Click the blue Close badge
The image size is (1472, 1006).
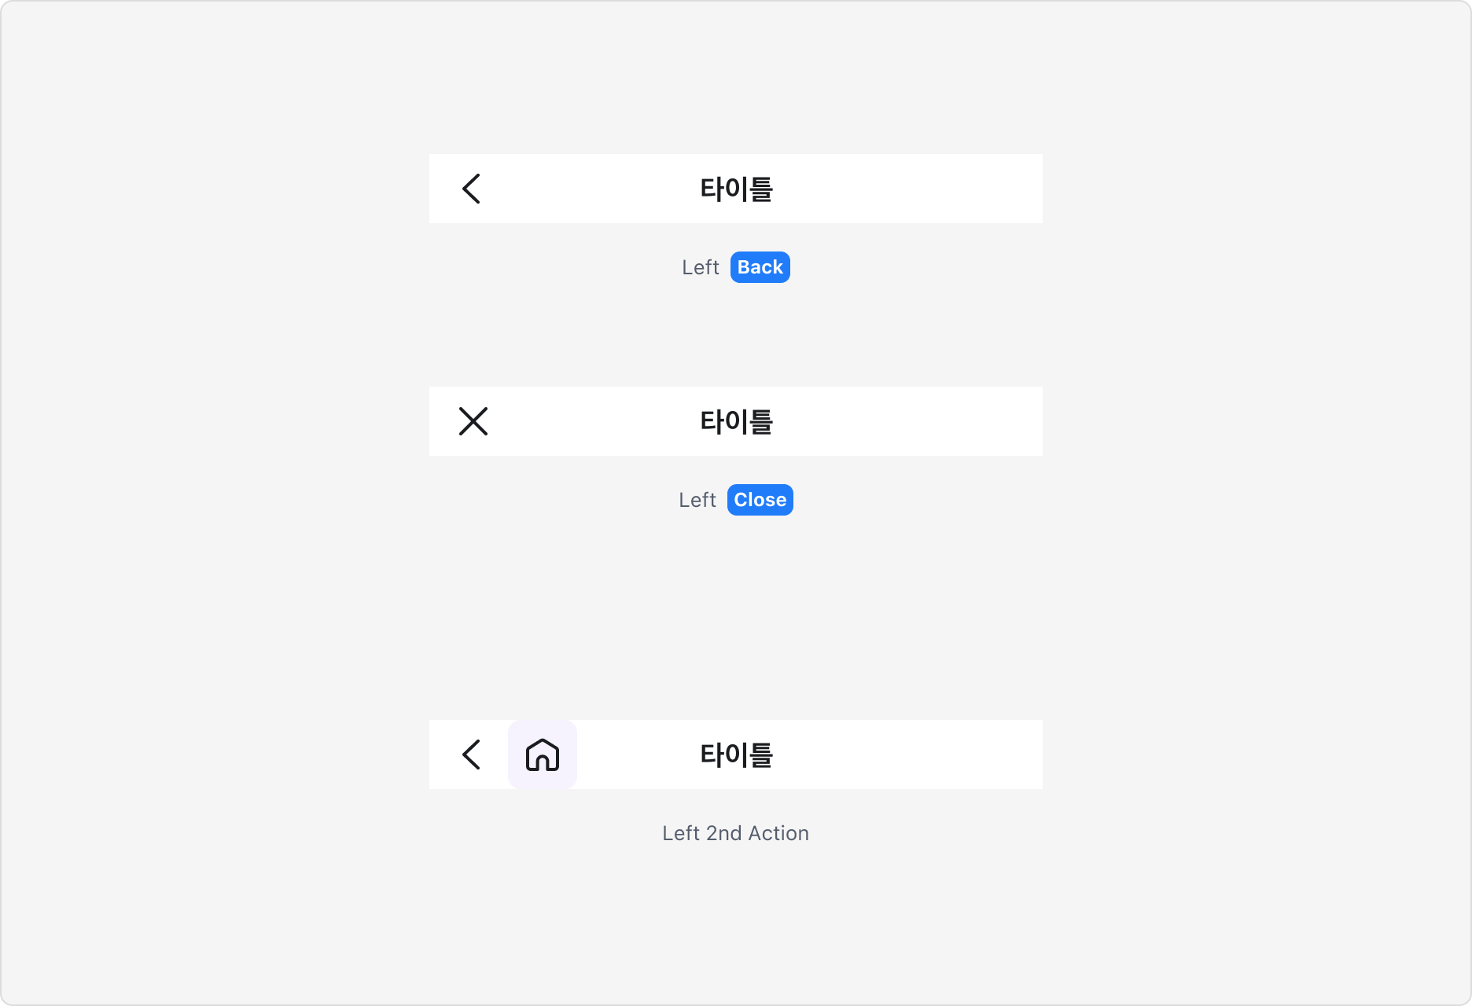click(760, 500)
